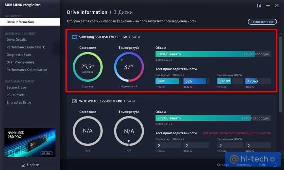Click the drive list vertical scrollbar

point(280,74)
